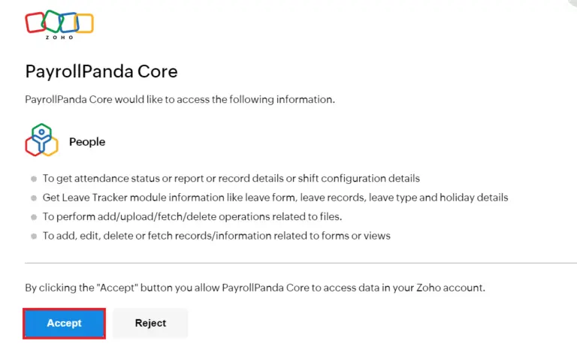Click bullet dot beside Leave Tracker permission
The height and width of the screenshot is (353, 577).
point(34,198)
